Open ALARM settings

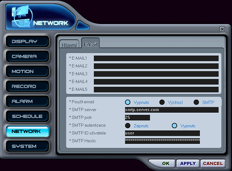pyautogui.click(x=28, y=102)
